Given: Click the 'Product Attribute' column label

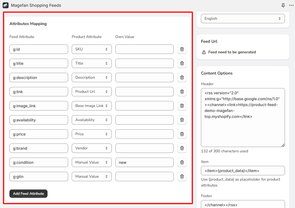Looking at the screenshot, I should [86, 37].
